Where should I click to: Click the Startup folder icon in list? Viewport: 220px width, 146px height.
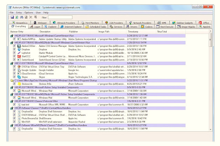(x=12, y=81)
